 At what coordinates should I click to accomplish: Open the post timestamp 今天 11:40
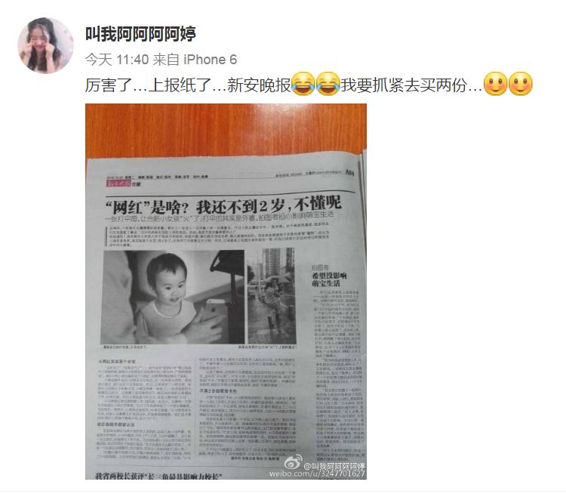[117, 59]
